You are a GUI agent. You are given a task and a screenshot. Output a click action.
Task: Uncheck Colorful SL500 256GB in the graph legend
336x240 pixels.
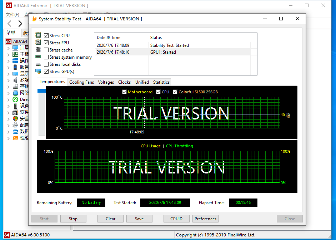pyautogui.click(x=175, y=92)
